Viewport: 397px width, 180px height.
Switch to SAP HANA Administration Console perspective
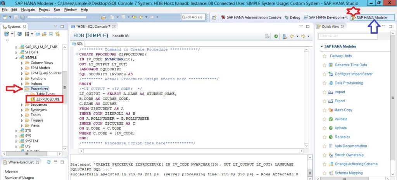pyautogui.click(x=251, y=17)
